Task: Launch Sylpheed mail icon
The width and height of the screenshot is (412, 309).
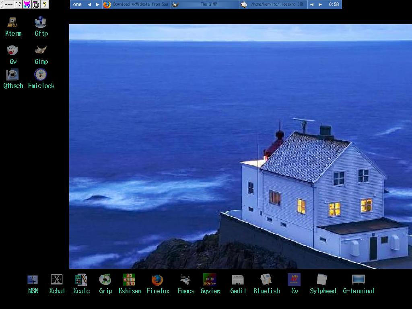Action: [322, 280]
